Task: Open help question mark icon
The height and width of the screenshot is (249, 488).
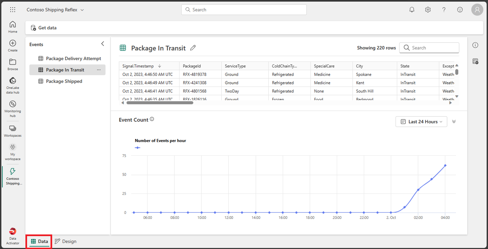Action: click(x=444, y=10)
